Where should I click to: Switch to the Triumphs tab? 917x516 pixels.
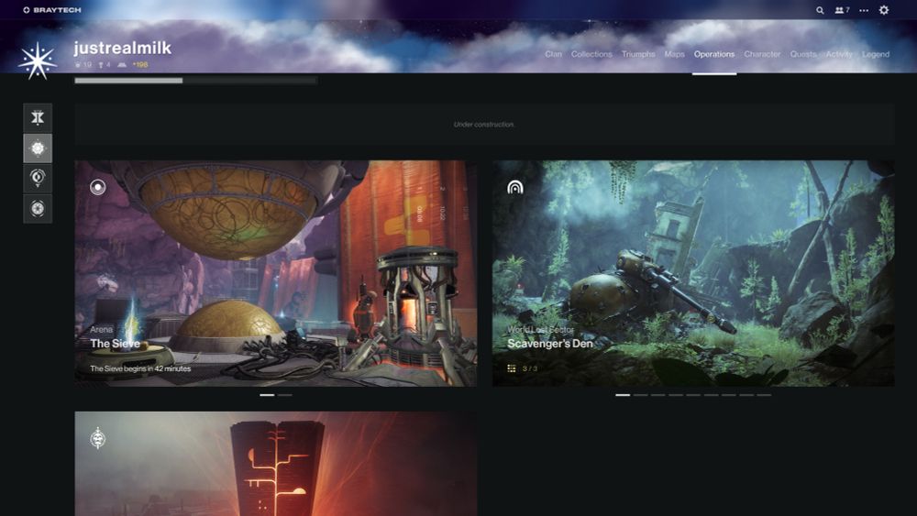638,54
